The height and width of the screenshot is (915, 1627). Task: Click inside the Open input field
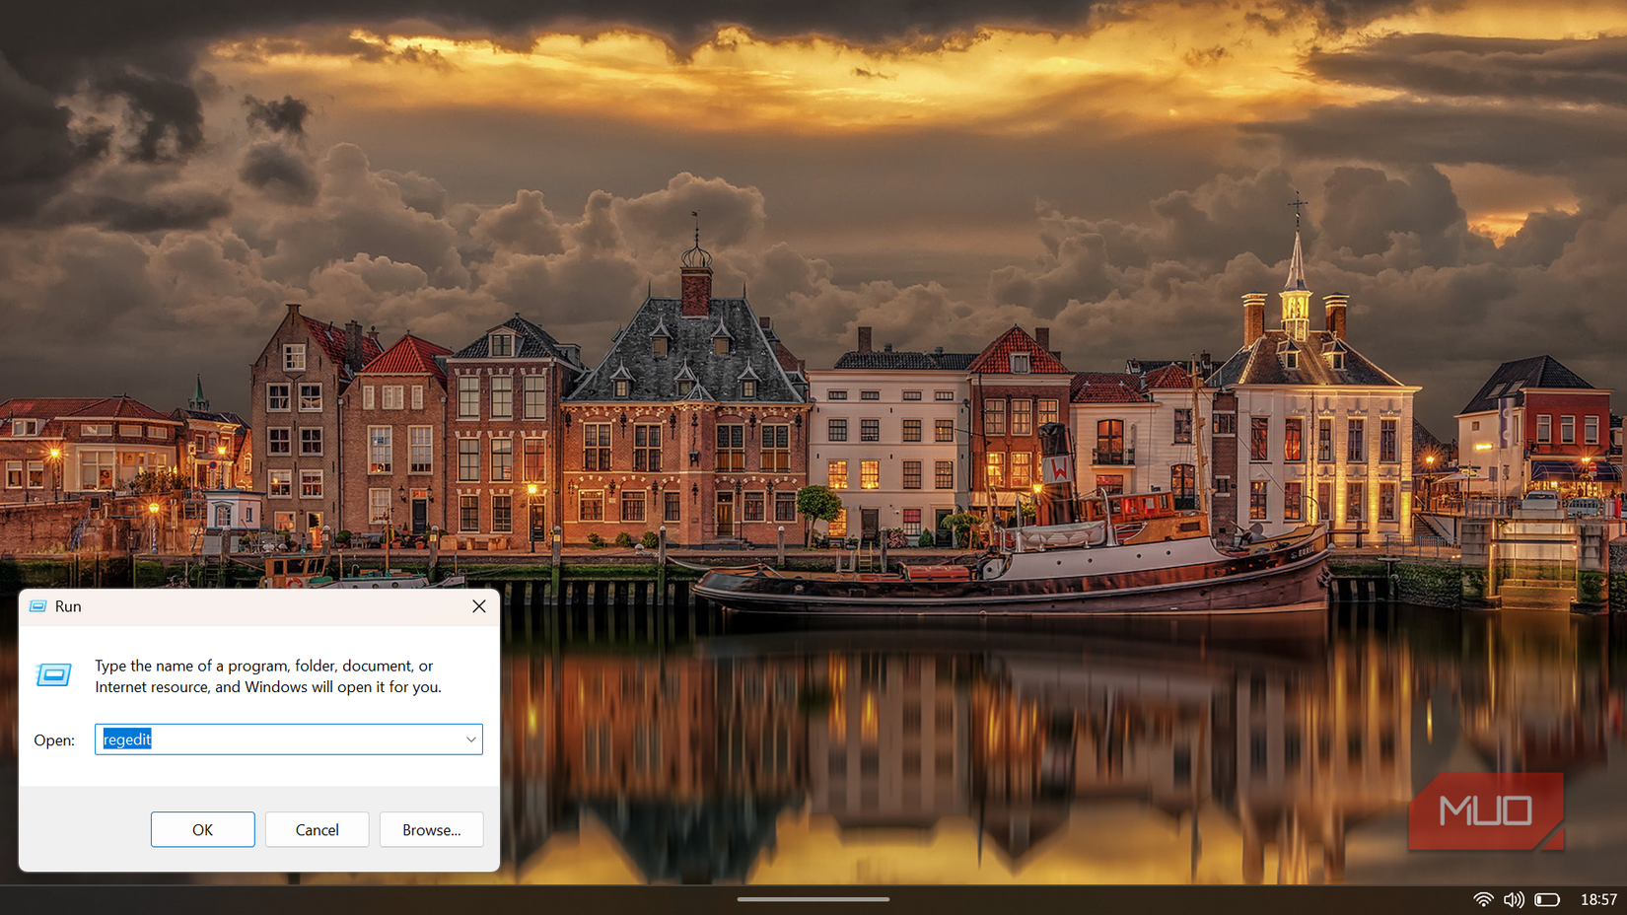[x=286, y=739]
